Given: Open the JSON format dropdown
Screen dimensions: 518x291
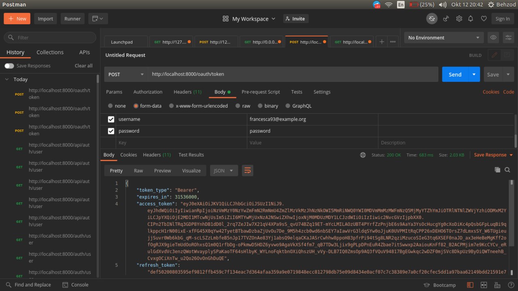Looking at the screenshot, I should (224, 171).
